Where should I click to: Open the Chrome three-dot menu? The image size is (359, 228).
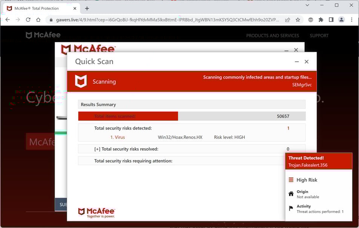point(351,19)
